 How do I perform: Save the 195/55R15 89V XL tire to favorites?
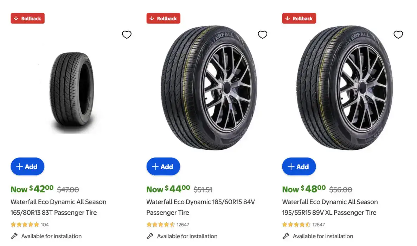tap(398, 34)
